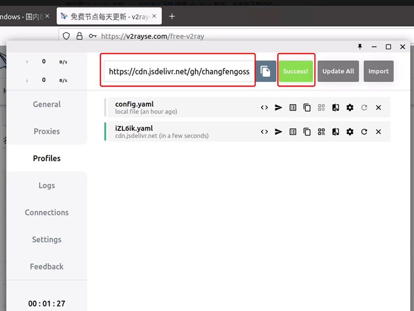Open a new browser tab
Screen dimensions: 414x311
[x=172, y=16]
